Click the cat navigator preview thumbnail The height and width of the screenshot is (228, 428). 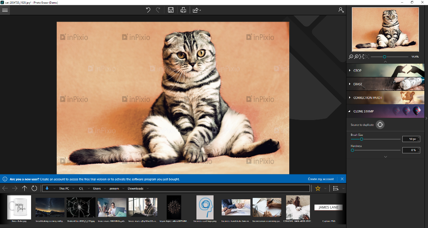click(x=385, y=29)
